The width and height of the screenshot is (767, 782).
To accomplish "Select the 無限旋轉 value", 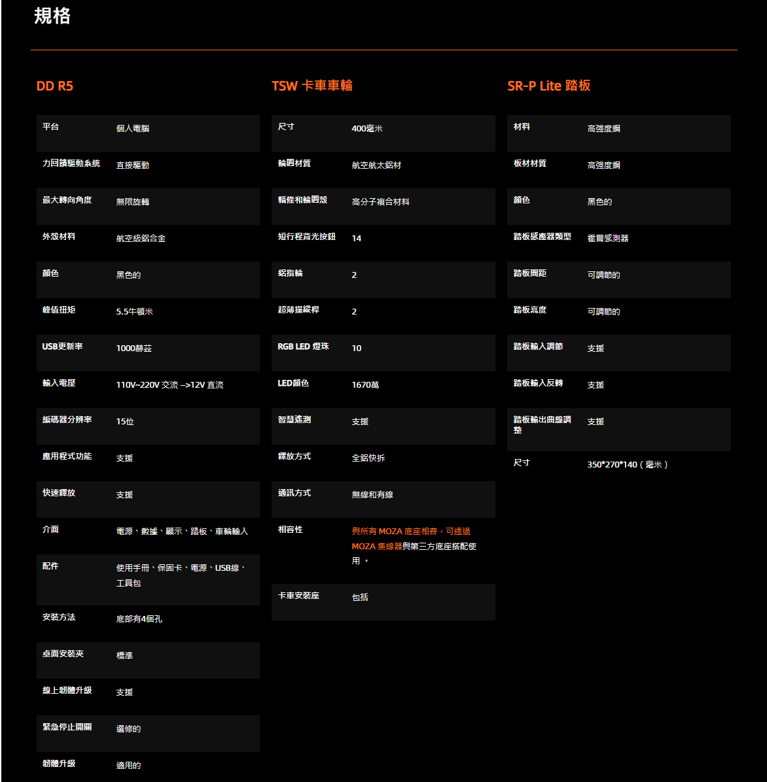I will tap(133, 201).
